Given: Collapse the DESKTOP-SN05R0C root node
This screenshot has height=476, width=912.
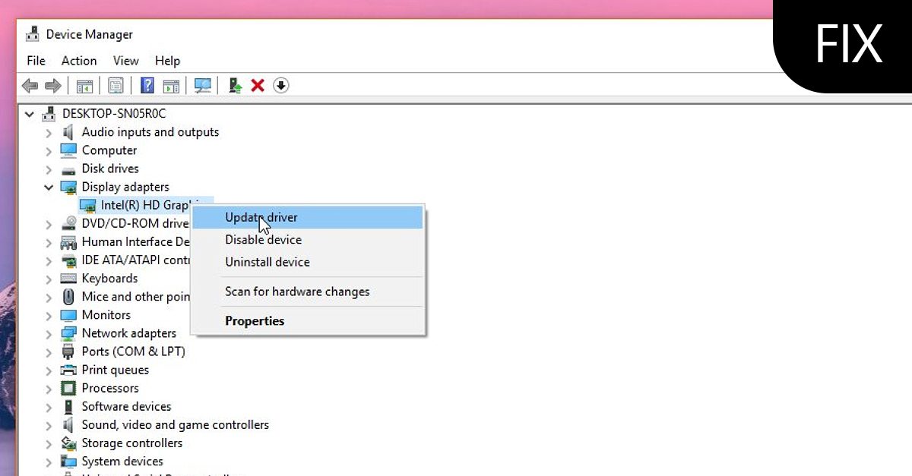Looking at the screenshot, I should tap(30, 113).
